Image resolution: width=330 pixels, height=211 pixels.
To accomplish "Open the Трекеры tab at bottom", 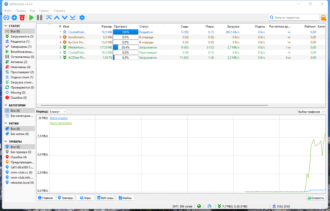I will (65, 198).
